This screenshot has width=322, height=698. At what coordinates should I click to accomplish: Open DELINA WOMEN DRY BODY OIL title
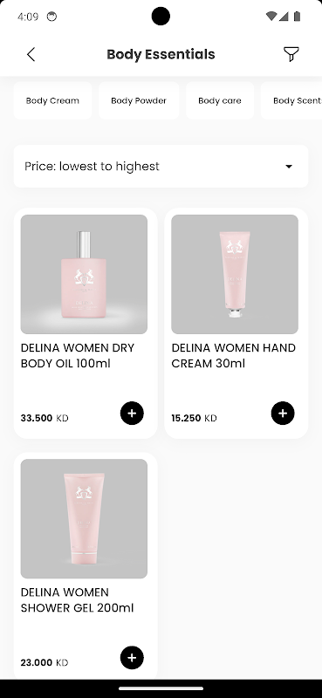coord(78,356)
